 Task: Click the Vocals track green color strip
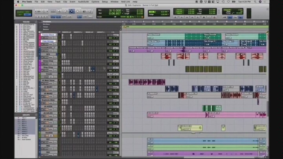(x=40, y=76)
